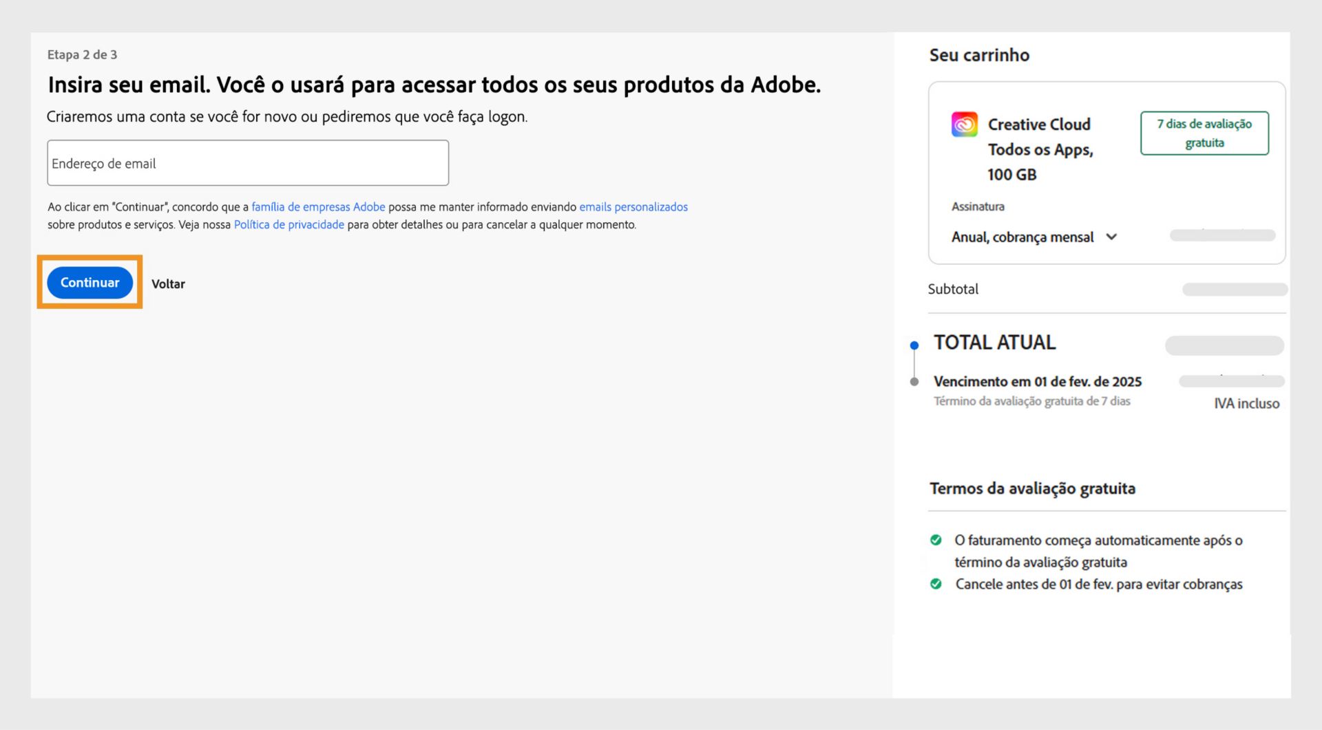Screen dimensions: 1322x730
Task: Open the família de empresas Adobe link
Action: point(318,207)
